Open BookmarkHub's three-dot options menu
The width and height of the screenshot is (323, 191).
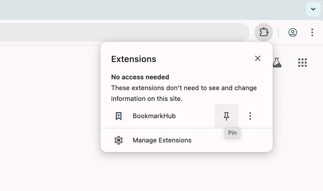pos(250,116)
